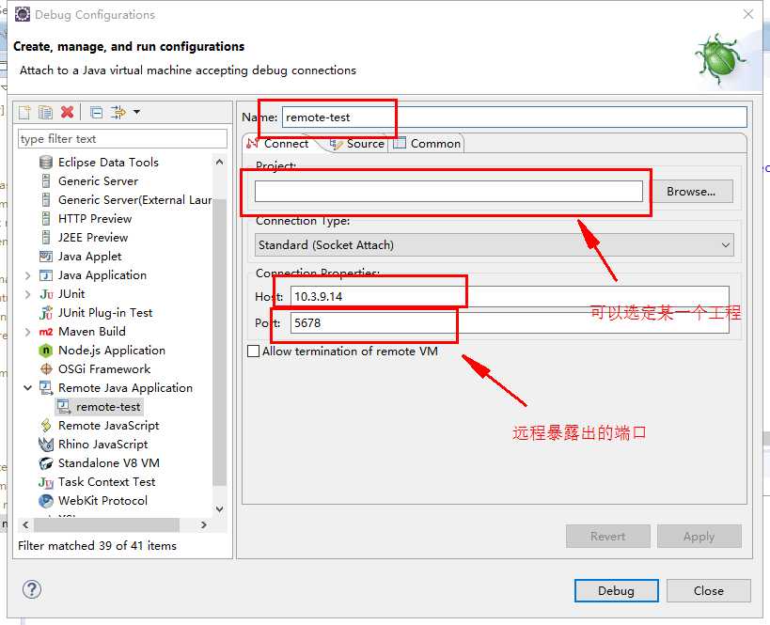Expand the JUnit tree node
The height and width of the screenshot is (625, 770).
[x=28, y=294]
